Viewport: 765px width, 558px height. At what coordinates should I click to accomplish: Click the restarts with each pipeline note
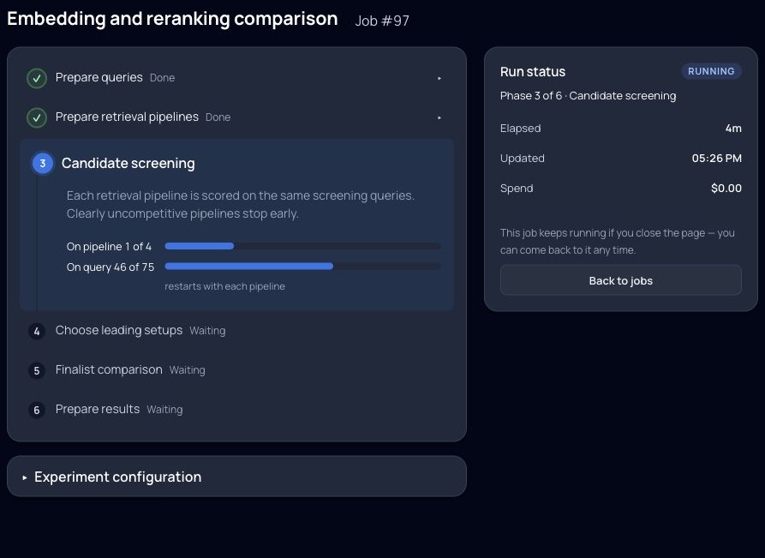[225, 286]
